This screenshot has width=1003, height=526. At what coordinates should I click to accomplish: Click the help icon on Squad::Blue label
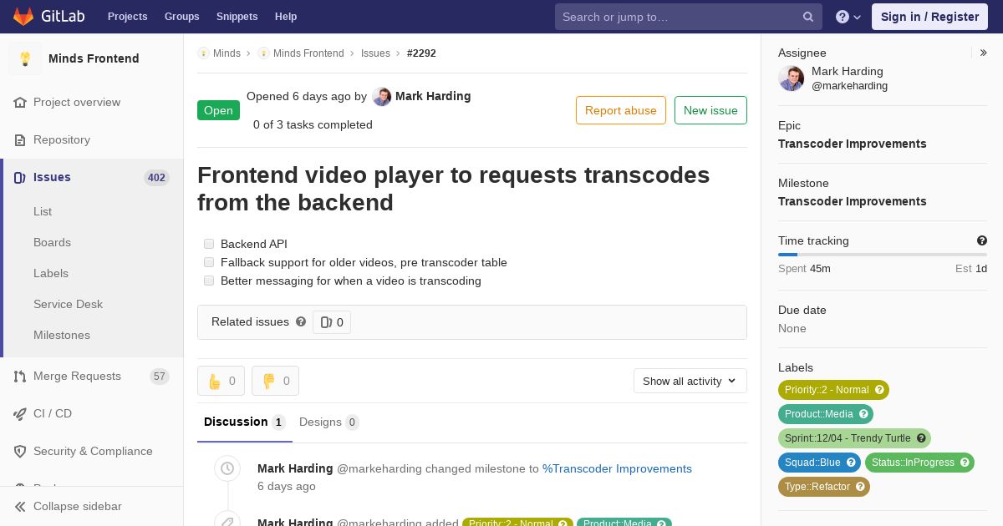tap(851, 463)
